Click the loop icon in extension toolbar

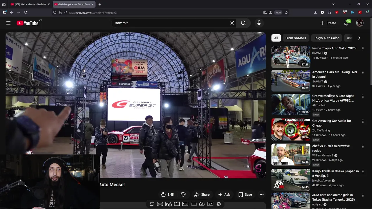pyautogui.click(x=152, y=204)
